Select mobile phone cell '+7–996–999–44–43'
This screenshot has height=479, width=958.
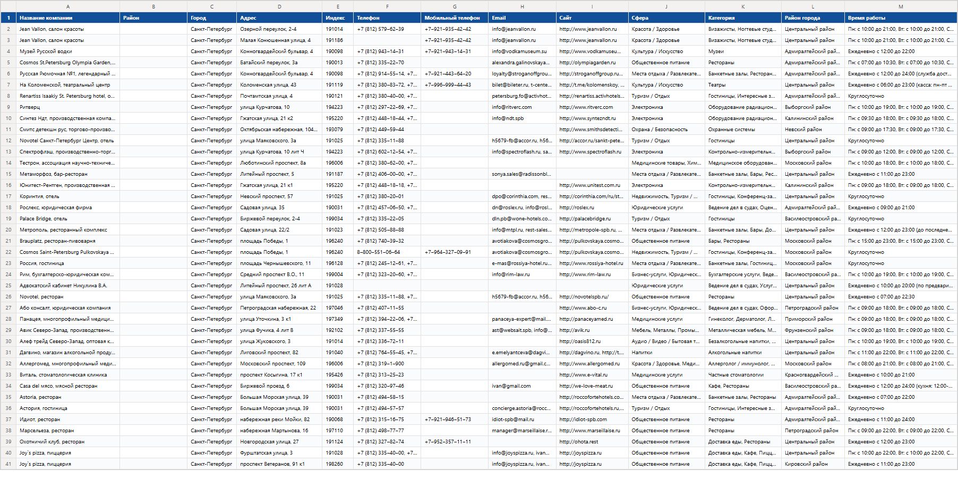(x=455, y=85)
